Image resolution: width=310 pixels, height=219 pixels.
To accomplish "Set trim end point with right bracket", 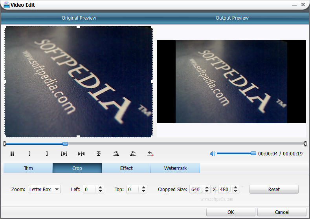I will [x=47, y=153].
